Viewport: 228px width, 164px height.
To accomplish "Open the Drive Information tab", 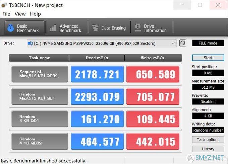I will 152,28.
